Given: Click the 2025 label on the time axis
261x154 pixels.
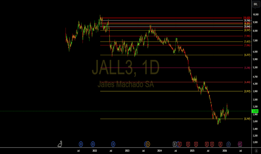Looking at the screenshot, I should 192,151.
